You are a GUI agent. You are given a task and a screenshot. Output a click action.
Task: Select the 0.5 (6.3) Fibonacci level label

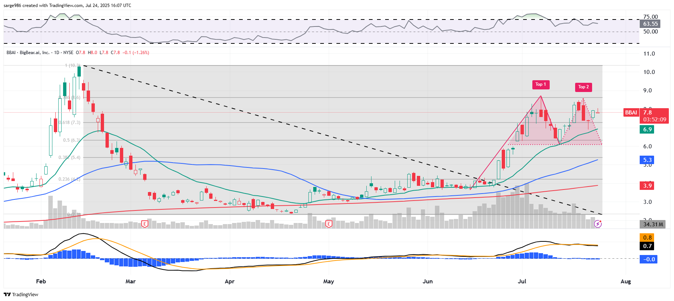72,140
